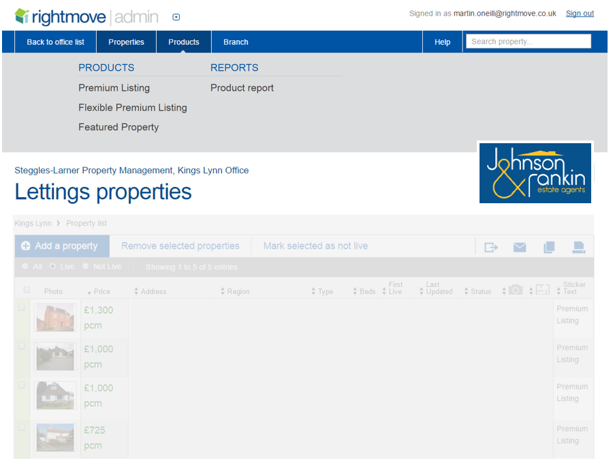Select the Not Live radio filter
613x463 pixels.
point(86,267)
